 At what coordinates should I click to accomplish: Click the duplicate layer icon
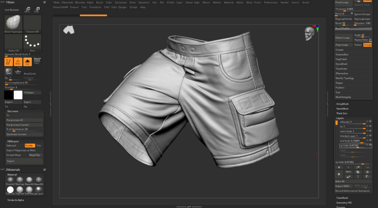coord(358,172)
